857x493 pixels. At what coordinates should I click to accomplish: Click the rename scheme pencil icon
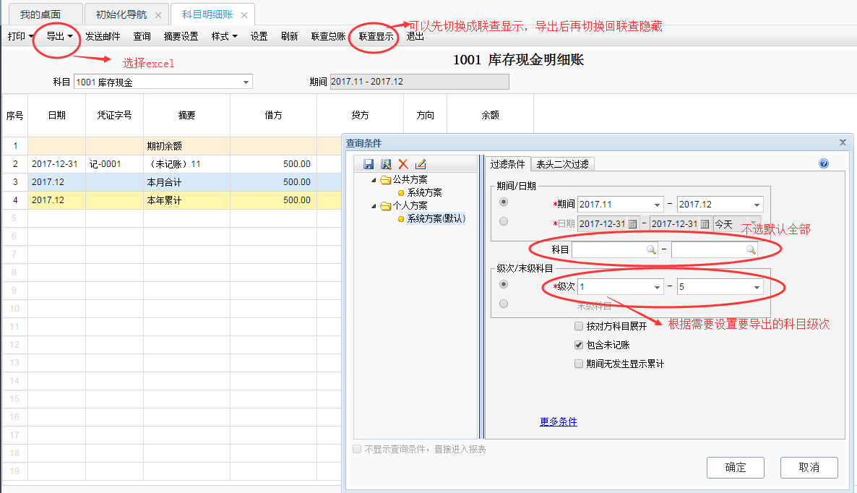click(421, 164)
